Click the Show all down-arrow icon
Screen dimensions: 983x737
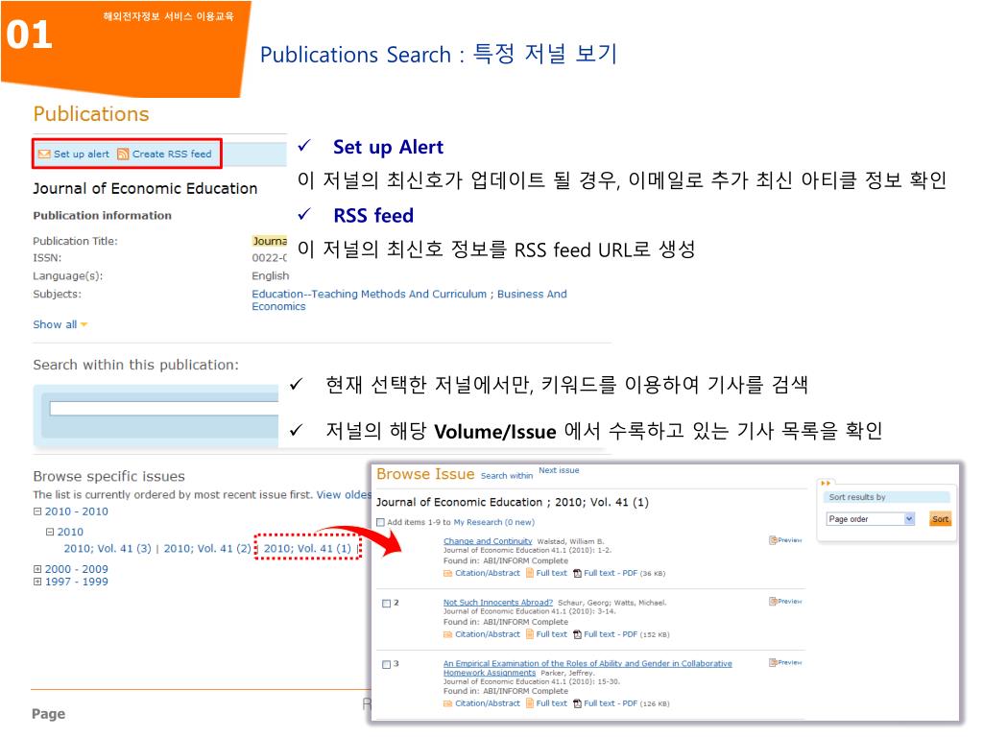click(84, 324)
